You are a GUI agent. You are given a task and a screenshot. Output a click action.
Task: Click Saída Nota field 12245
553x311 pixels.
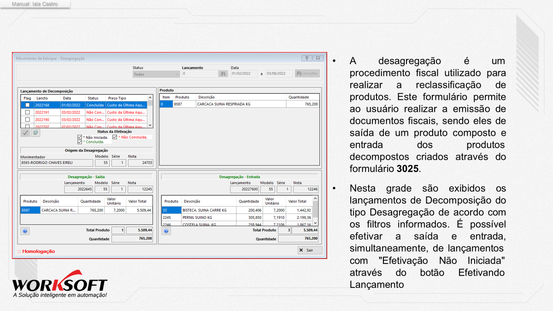(x=140, y=189)
